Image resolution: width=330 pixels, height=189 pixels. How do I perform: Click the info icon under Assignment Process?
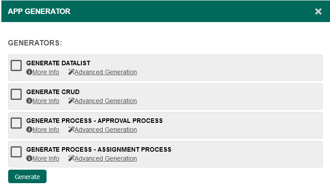[x=29, y=159]
